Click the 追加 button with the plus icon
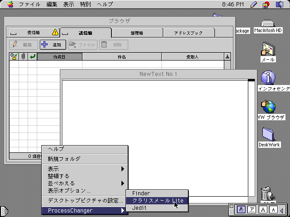 pyautogui.click(x=53, y=45)
